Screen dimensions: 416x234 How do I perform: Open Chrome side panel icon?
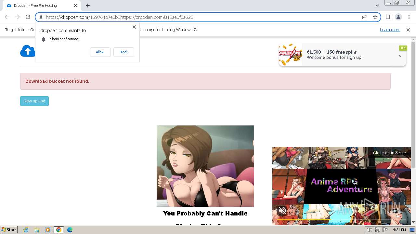pos(388,17)
